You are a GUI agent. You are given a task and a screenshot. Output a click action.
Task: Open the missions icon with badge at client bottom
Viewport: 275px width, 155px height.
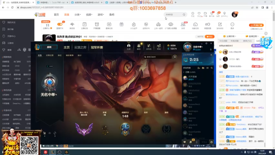pyautogui.click(x=191, y=142)
